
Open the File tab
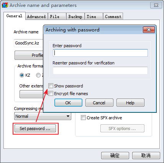tap(57, 16)
